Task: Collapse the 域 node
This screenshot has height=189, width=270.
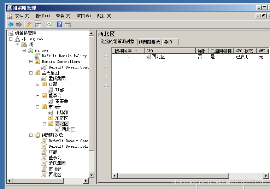Action: pos(17,45)
